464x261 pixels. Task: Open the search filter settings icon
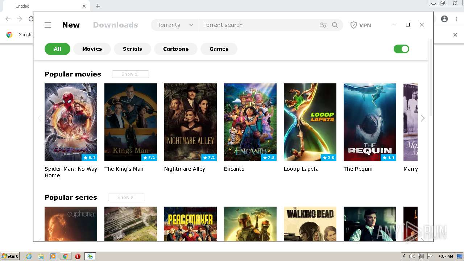pos(323,25)
